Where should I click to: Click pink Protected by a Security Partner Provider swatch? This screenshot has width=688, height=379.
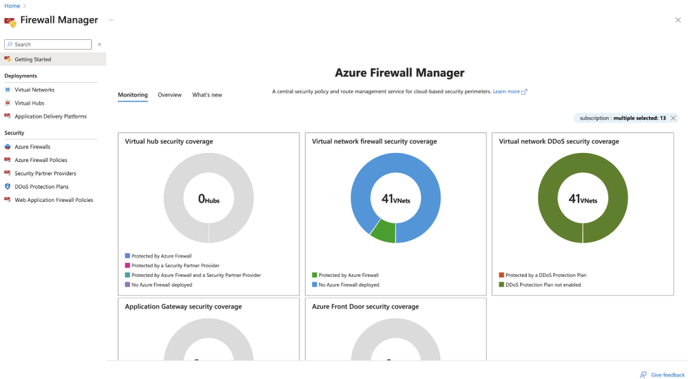coord(127,265)
